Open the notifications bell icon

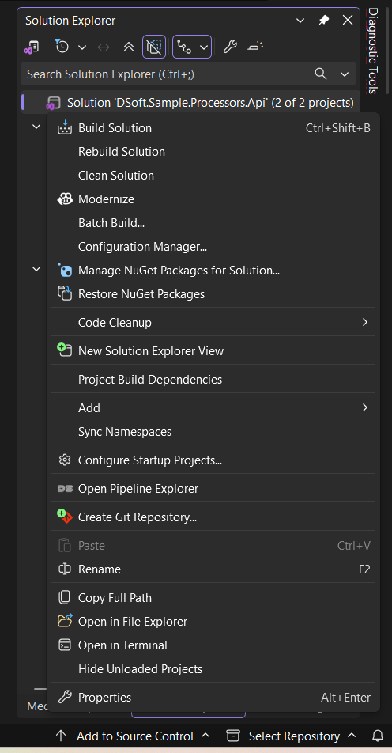[378, 736]
